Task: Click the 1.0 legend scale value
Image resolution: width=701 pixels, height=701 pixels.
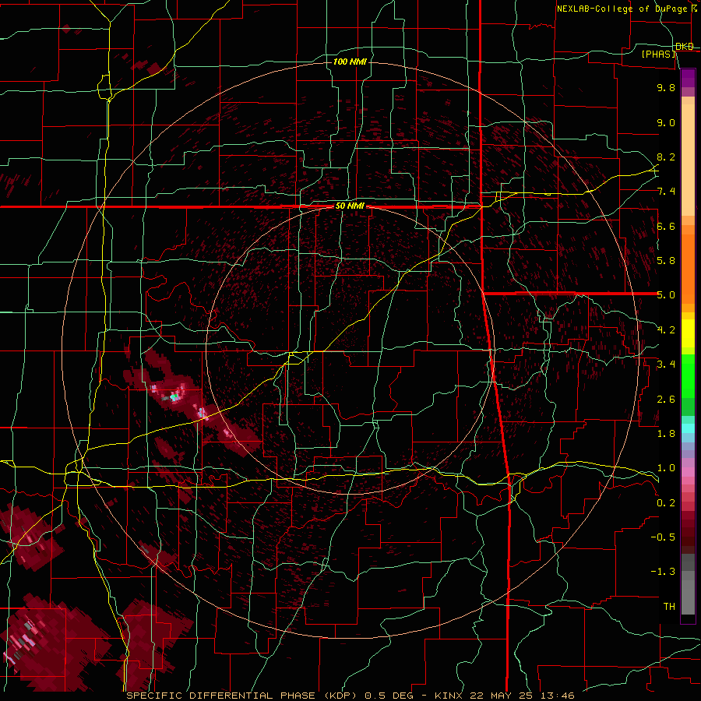Action: (666, 468)
